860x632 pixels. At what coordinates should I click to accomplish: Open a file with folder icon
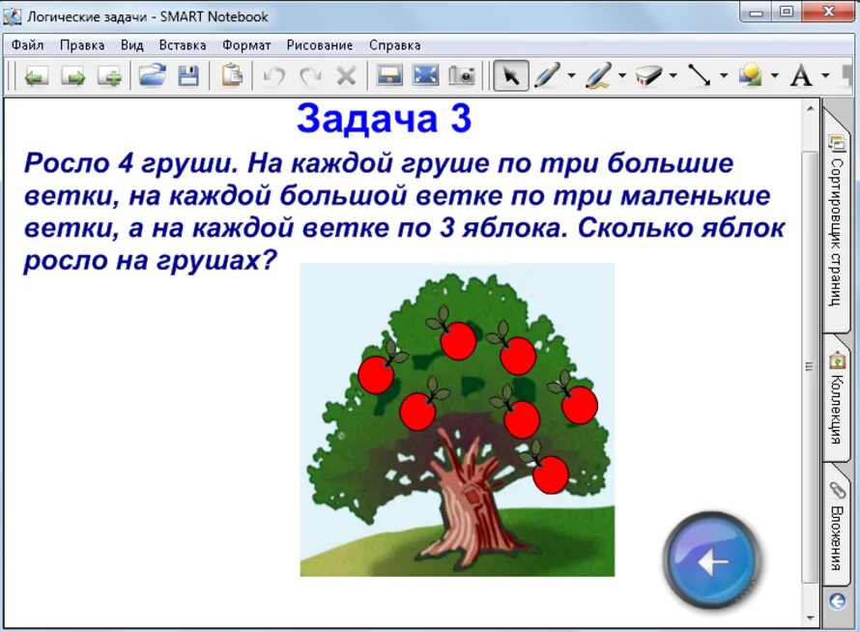[x=152, y=75]
